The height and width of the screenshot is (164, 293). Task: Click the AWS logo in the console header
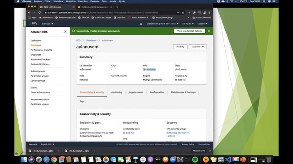[34, 23]
